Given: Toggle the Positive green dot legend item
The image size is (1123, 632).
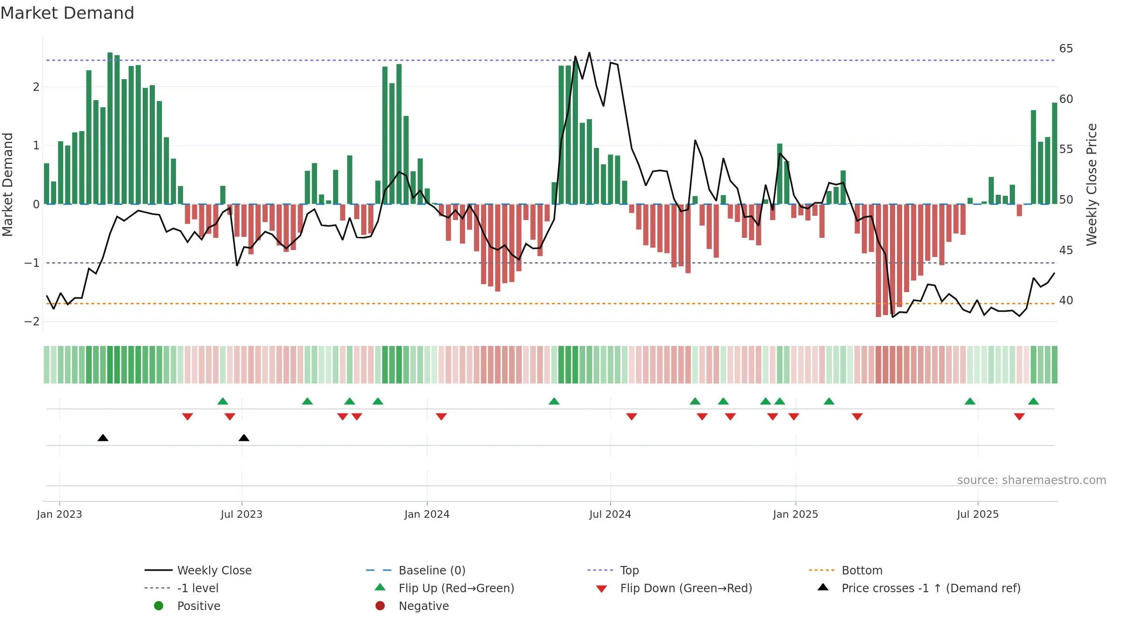Looking at the screenshot, I should tap(159, 606).
